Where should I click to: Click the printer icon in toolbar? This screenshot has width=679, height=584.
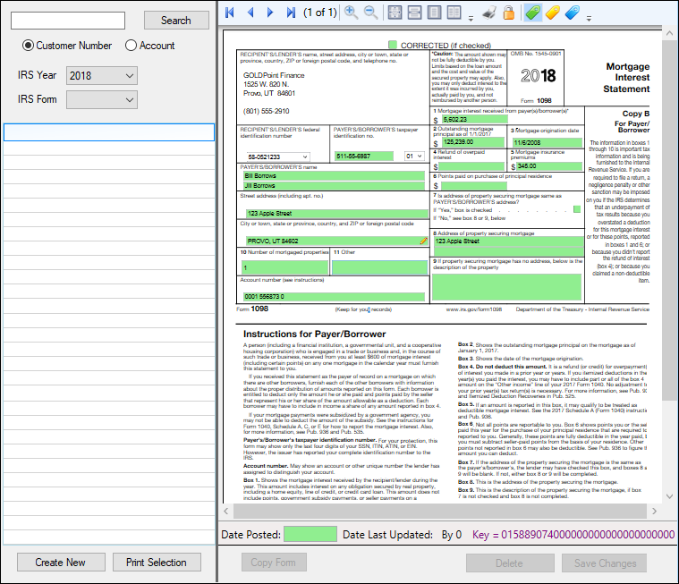point(488,13)
